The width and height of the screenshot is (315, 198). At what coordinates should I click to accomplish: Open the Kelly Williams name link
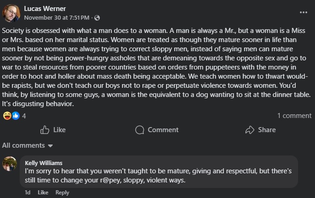(x=43, y=163)
